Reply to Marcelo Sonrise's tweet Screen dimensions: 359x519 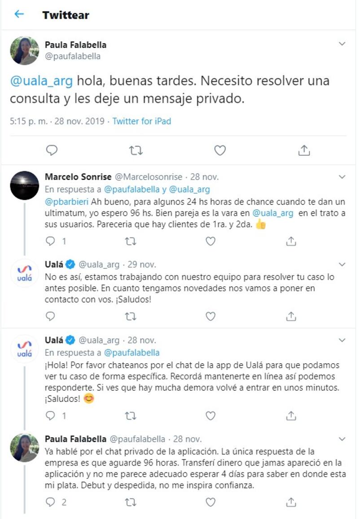click(x=51, y=241)
